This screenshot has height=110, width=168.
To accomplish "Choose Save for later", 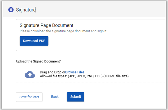I will (29, 97).
